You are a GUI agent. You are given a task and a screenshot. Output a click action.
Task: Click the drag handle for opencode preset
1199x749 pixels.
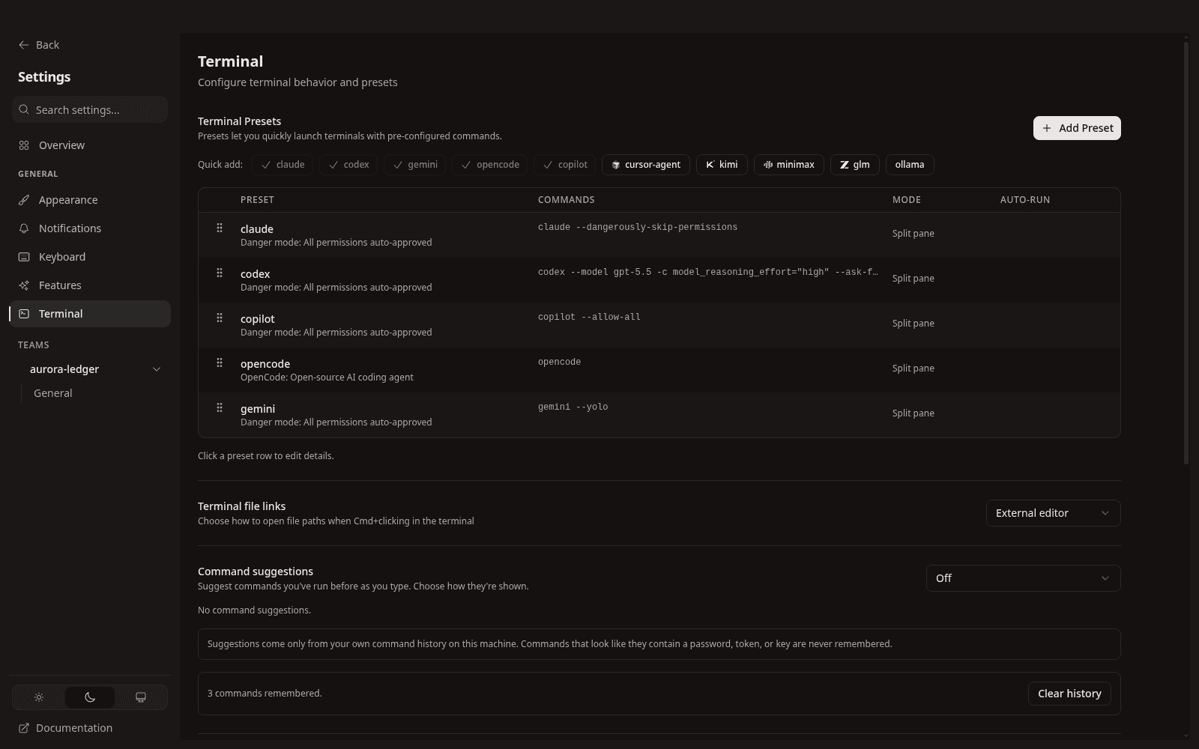pos(220,363)
